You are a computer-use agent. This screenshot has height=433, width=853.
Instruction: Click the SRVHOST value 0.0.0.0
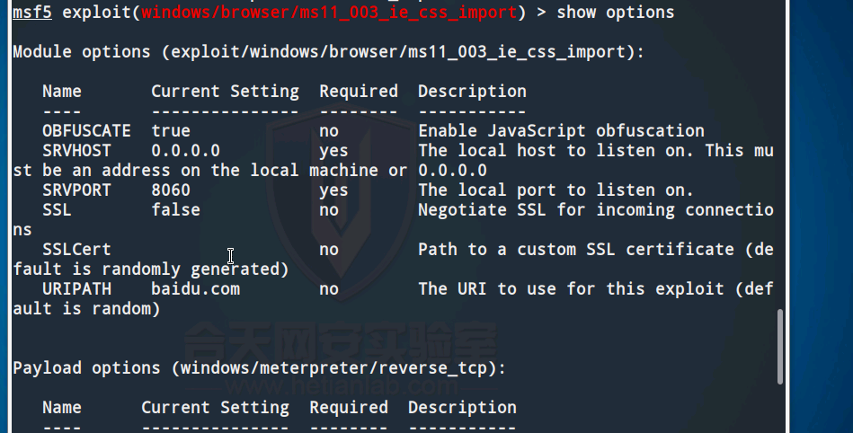[185, 151]
